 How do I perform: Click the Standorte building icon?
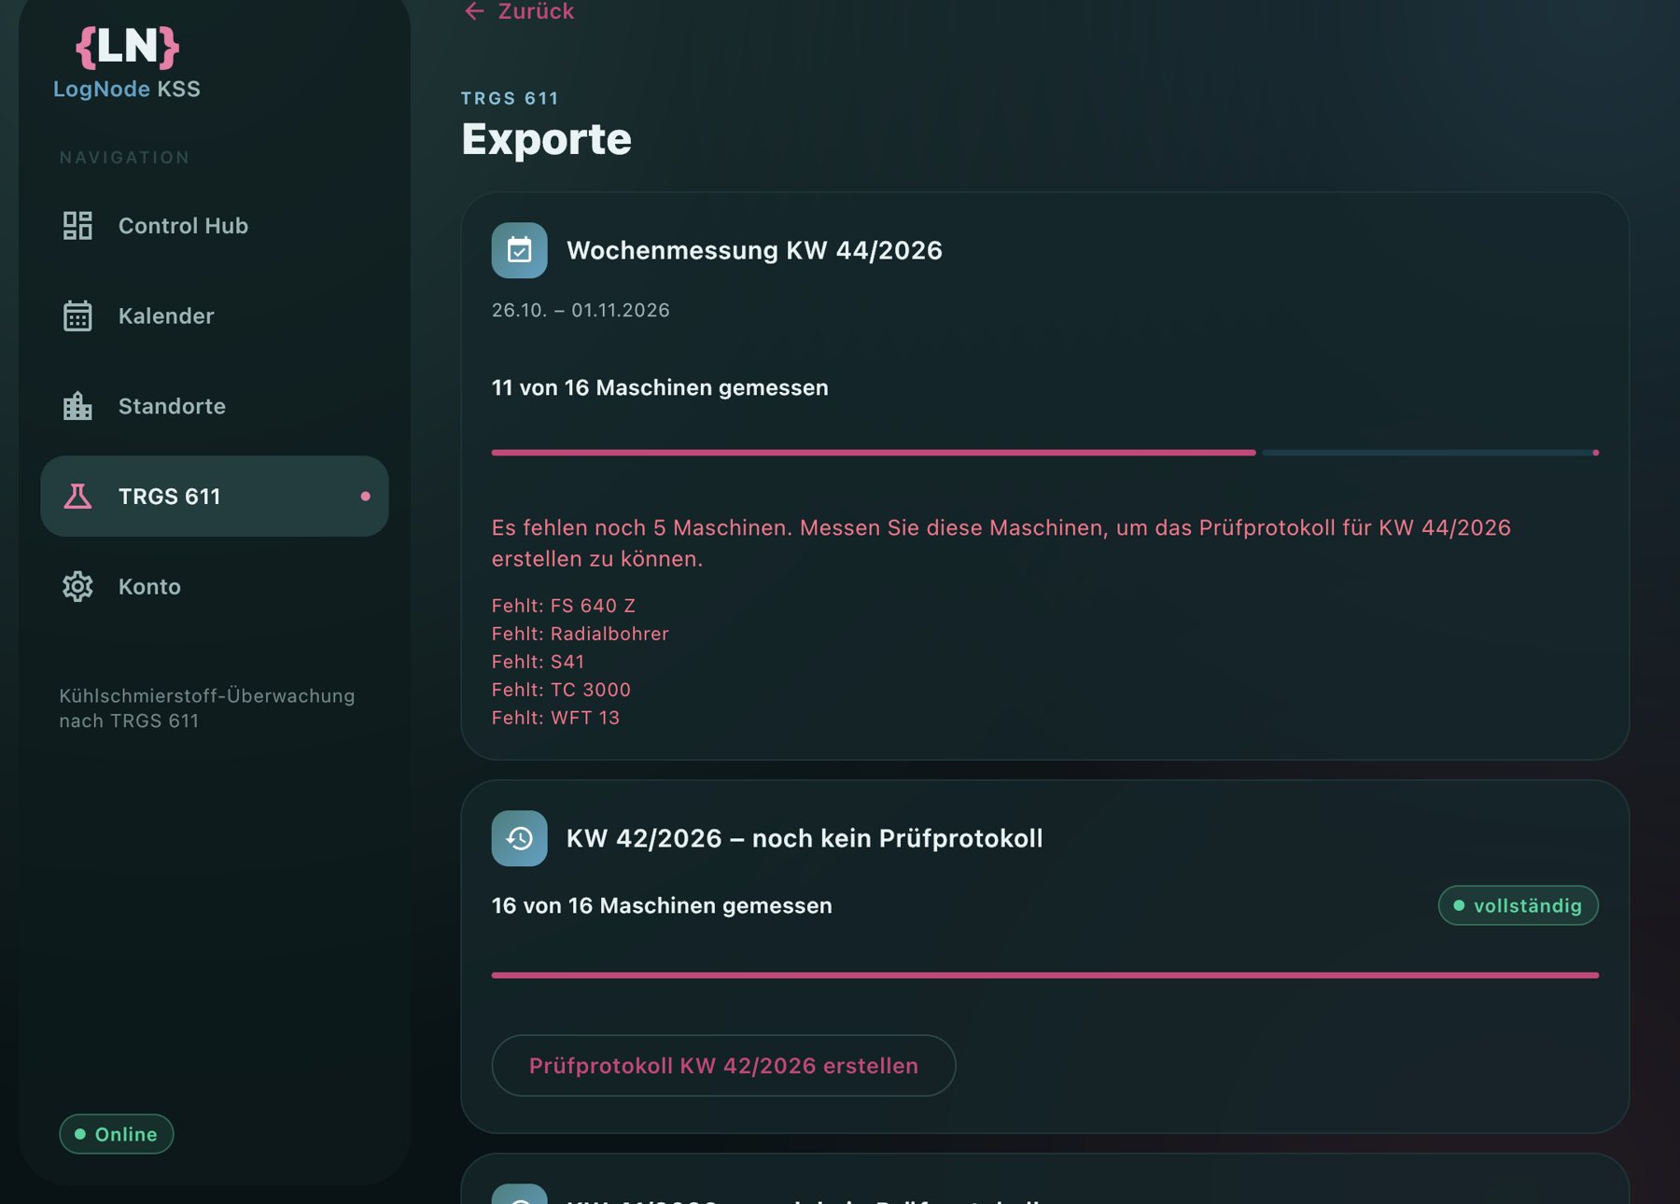pyautogui.click(x=77, y=406)
